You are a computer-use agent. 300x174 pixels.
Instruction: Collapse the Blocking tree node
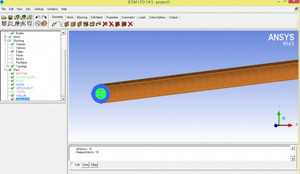pyautogui.click(x=5, y=41)
